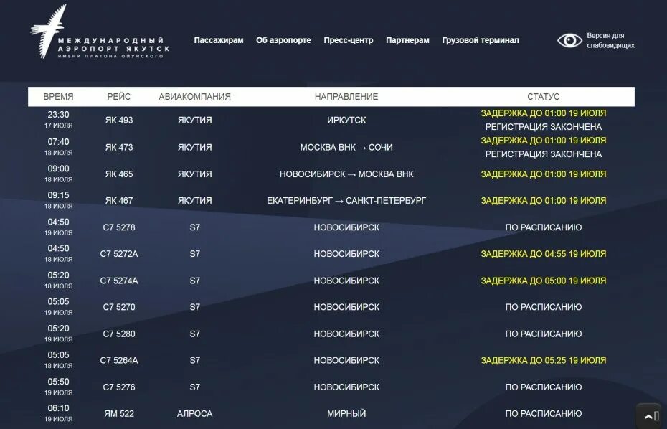667x429 pixels.
Task: Click ПО РАСПИСАНИЮ status for ЯМ 522
Action: (543, 413)
